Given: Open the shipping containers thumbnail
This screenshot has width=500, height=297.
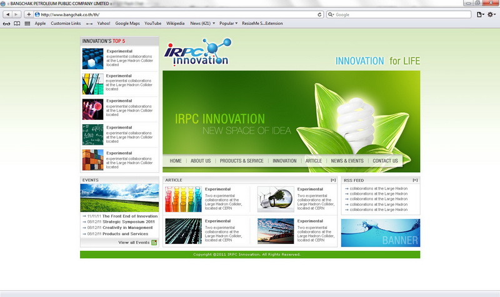Looking at the screenshot, I should [92, 160].
